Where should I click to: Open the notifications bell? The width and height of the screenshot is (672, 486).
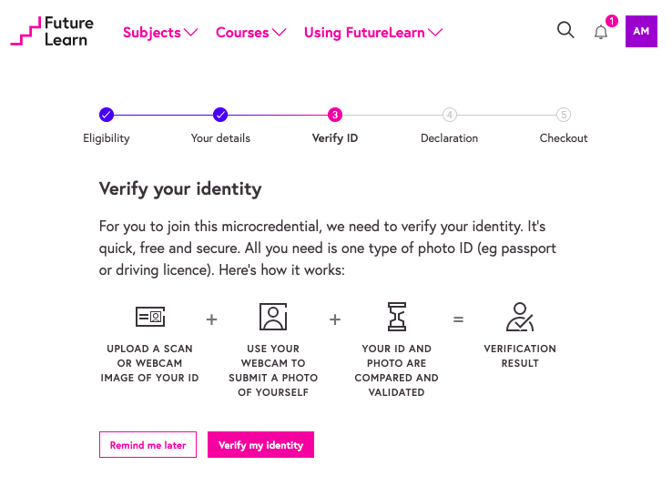[x=601, y=32]
